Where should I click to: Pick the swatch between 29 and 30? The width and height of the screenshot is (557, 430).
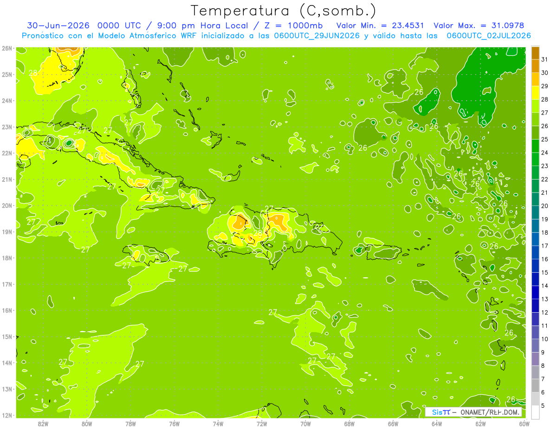coord(535,79)
